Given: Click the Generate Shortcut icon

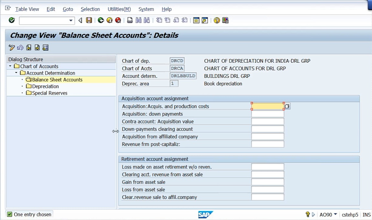Looking at the screenshot, I should point(205,20).
